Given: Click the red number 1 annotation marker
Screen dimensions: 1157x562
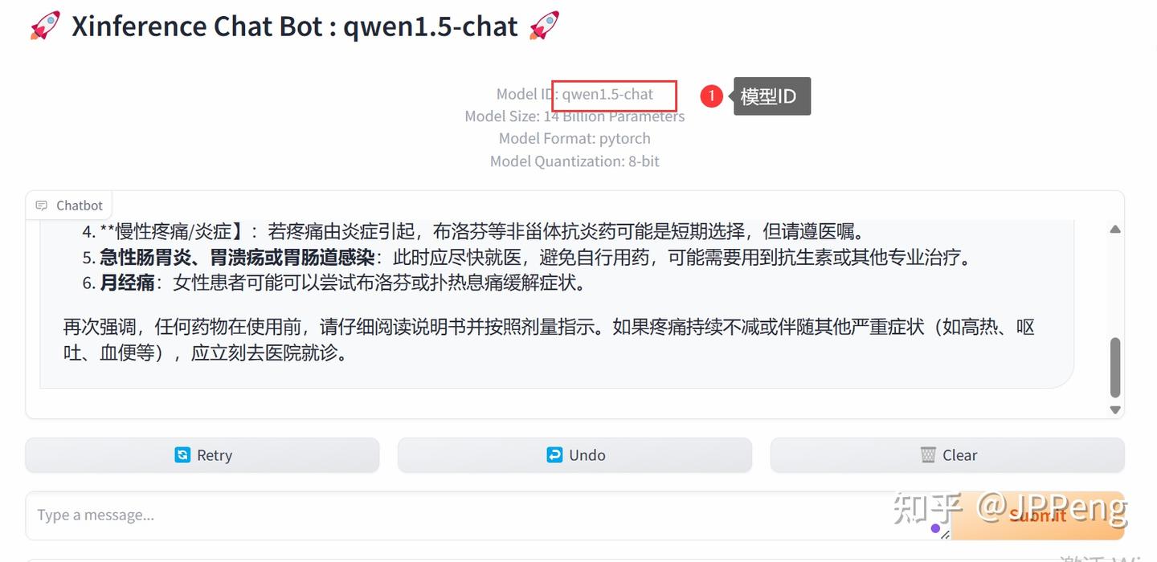Looking at the screenshot, I should point(711,96).
